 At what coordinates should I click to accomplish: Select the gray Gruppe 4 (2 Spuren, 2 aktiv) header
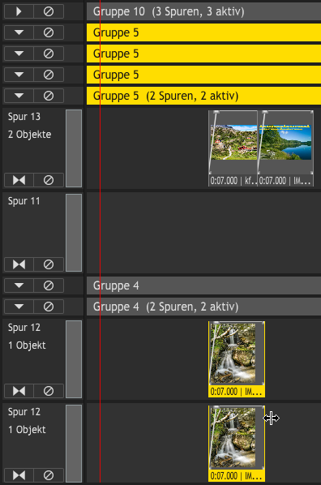point(203,307)
